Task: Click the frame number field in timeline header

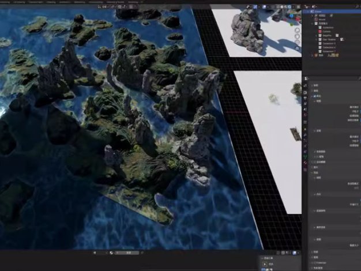Action: point(127,253)
